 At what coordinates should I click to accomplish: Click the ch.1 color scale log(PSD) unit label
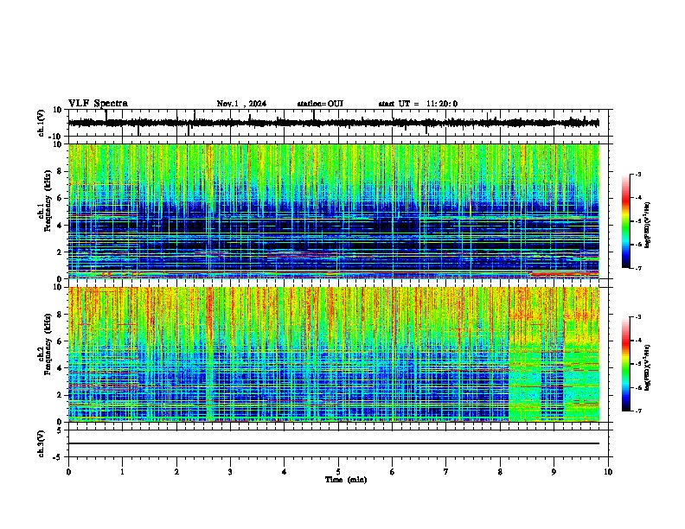[648, 226]
